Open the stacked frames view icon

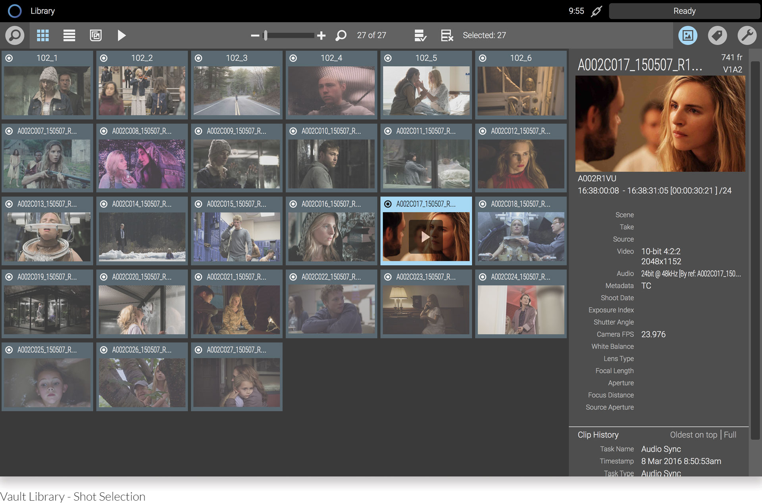point(96,36)
